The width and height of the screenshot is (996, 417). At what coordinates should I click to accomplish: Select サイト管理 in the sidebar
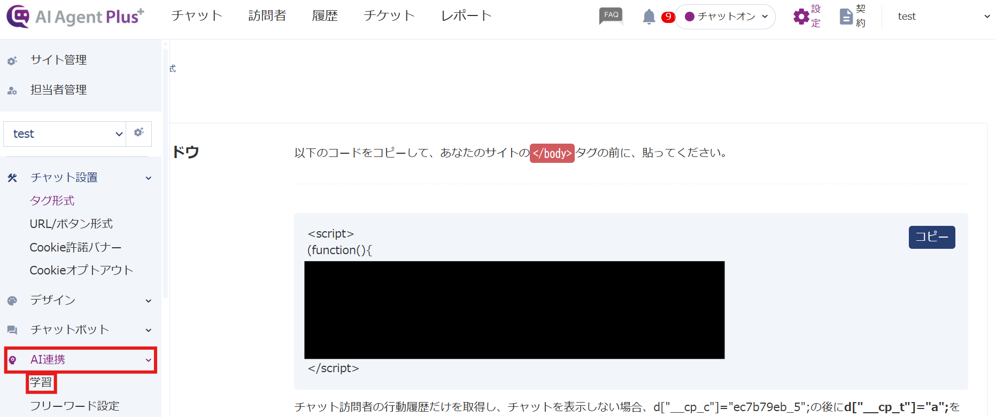coord(58,60)
